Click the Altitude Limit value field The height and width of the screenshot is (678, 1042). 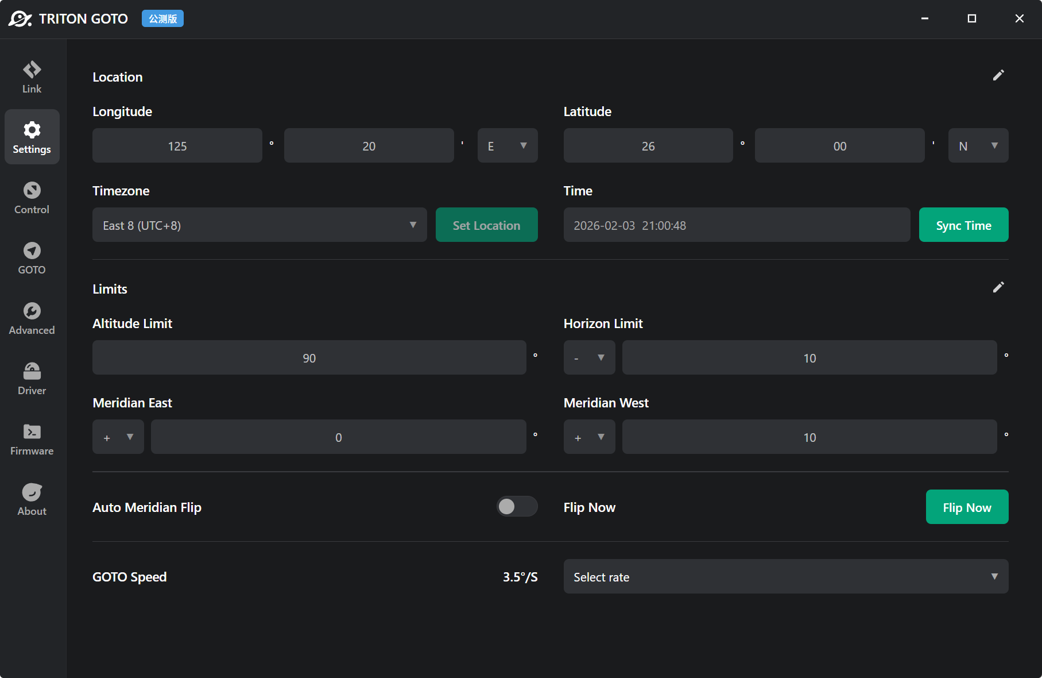tap(309, 358)
